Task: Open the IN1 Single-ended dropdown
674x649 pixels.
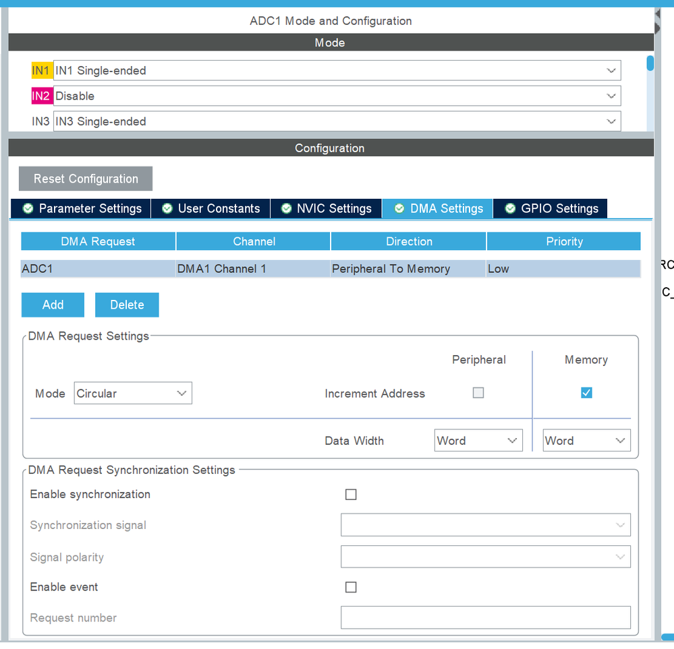Action: 337,71
